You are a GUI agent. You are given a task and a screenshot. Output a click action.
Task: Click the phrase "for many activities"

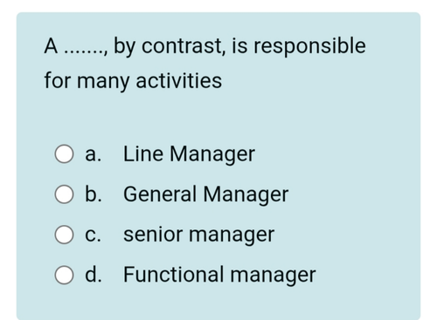coord(133,81)
